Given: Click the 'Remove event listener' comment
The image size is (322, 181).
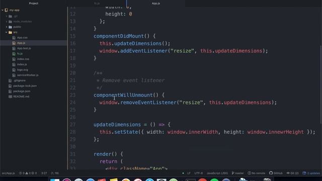Looking at the screenshot, I should [133, 80].
